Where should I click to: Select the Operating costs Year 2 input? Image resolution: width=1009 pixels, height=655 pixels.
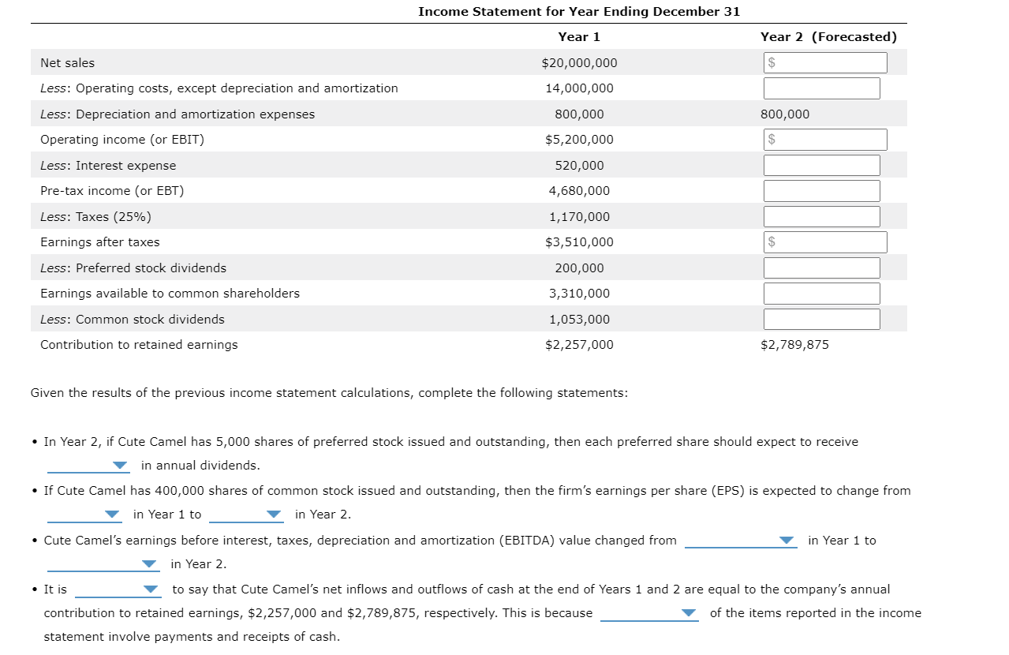820,88
